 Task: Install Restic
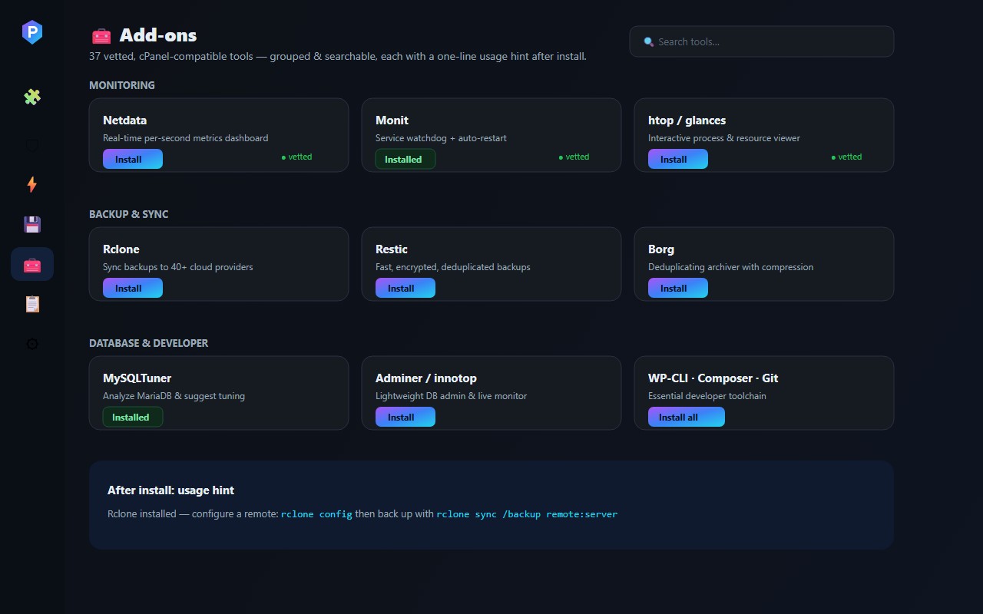pos(405,288)
